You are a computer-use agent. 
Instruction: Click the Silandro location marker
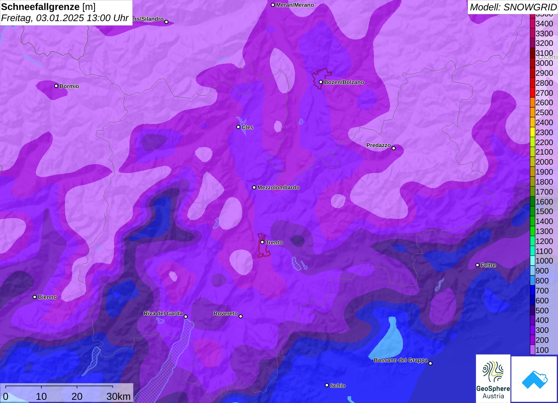point(167,22)
